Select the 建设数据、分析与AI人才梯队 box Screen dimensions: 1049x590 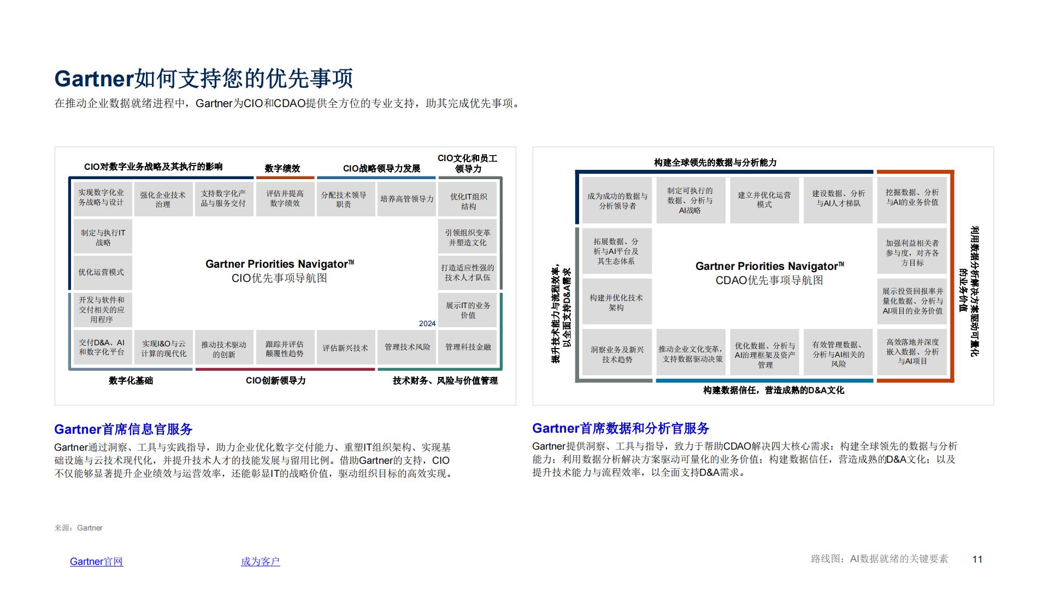838,200
